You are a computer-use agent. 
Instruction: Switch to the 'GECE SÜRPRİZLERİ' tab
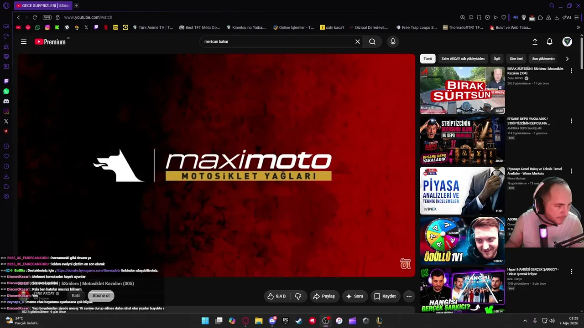pyautogui.click(x=42, y=5)
